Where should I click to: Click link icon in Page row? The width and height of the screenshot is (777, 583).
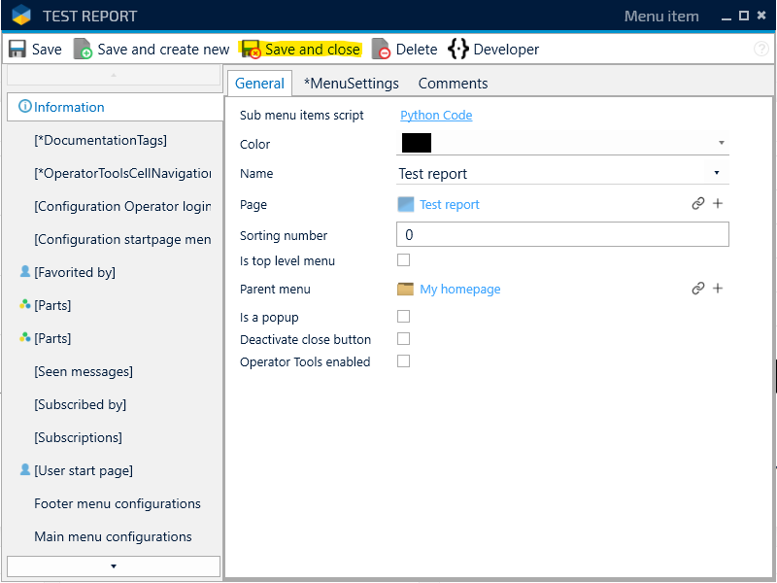(x=697, y=204)
